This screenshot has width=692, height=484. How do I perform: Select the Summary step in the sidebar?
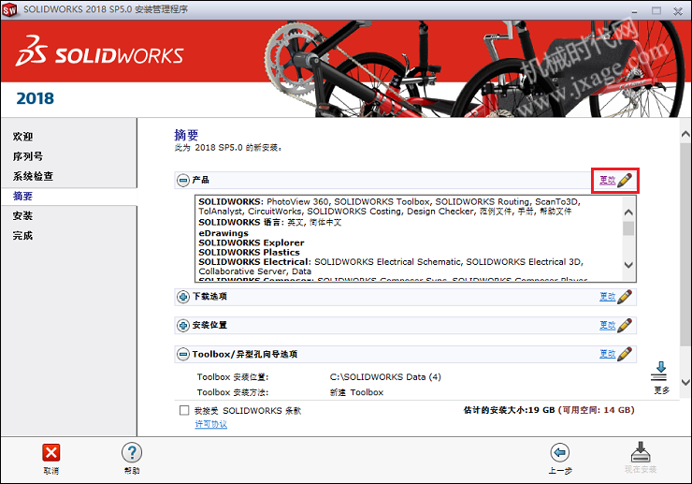point(23,196)
